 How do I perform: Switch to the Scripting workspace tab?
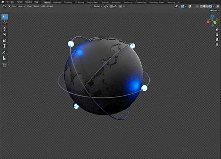(x=171, y=3)
